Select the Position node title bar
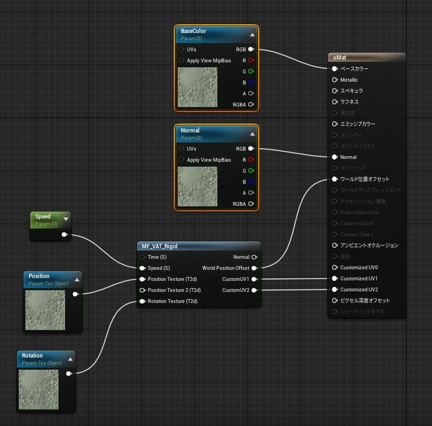 click(52, 280)
